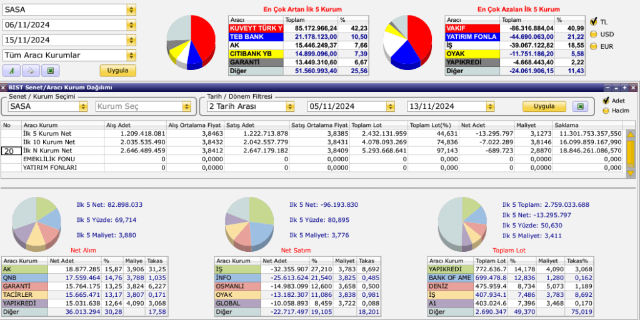
Task: Select the YATIRIM FONLARI row
Action: [312, 167]
